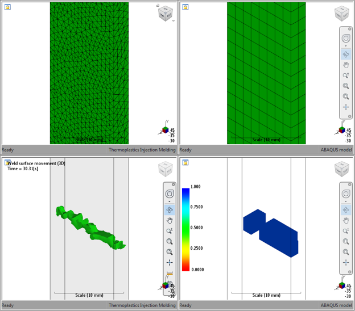The image size is (355, 311).
Task: Click lock icon in top-left mesh pane
Action: tap(7, 7)
